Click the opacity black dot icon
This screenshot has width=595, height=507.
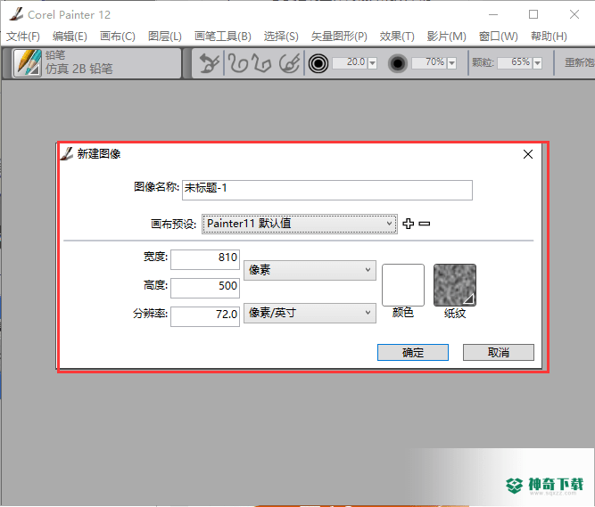(397, 63)
